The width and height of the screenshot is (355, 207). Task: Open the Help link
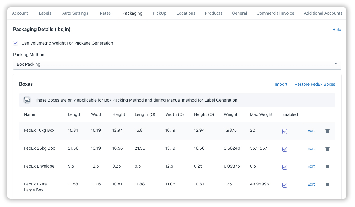tap(336, 30)
